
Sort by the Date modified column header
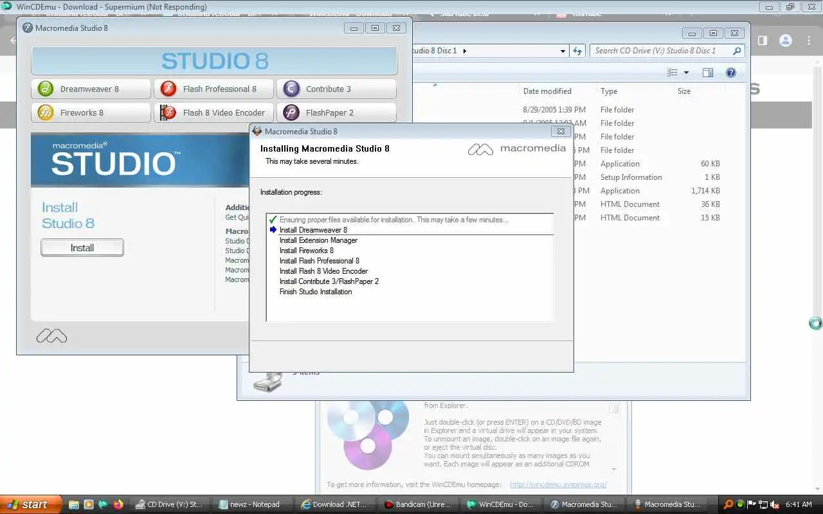click(x=547, y=91)
